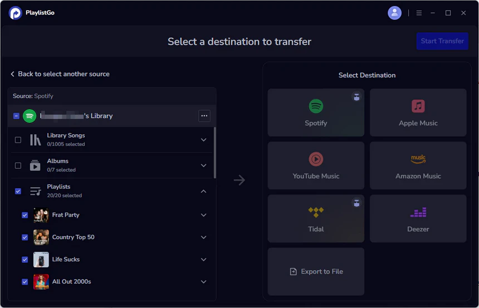This screenshot has width=479, height=308.
Task: Click the Tidal diamond logo
Action: 316,212
